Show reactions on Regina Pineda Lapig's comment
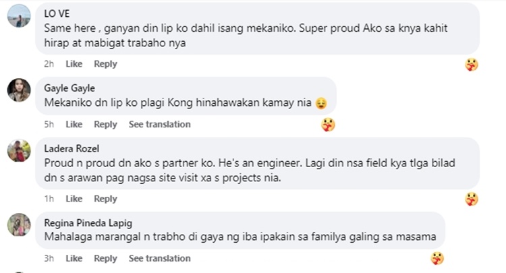The image size is (506, 273). (x=437, y=258)
